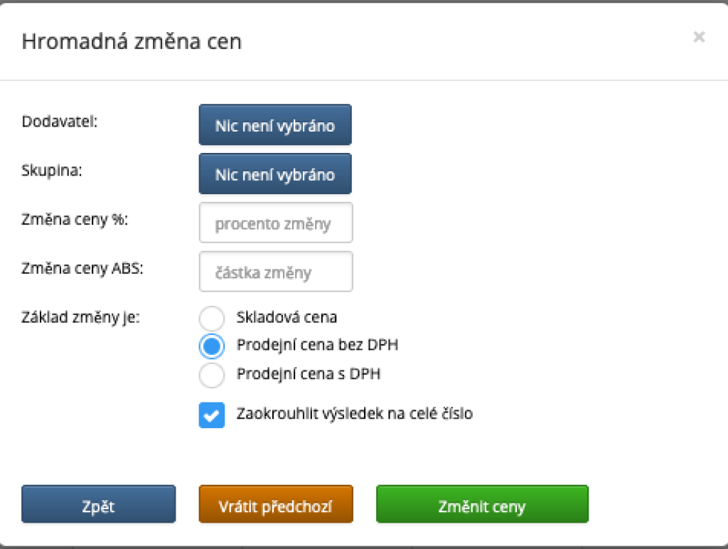The width and height of the screenshot is (728, 549).
Task: Select the Prodejní cena s DPH radio button
Action: tap(212, 374)
